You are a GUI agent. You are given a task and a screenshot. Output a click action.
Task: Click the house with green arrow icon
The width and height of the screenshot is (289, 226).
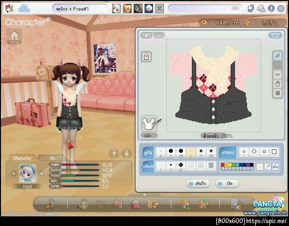pos(186,204)
